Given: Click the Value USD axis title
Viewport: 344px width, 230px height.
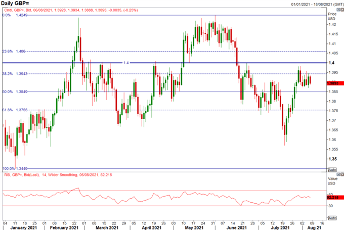Looking at the screenshot, I should [x=332, y=181].
